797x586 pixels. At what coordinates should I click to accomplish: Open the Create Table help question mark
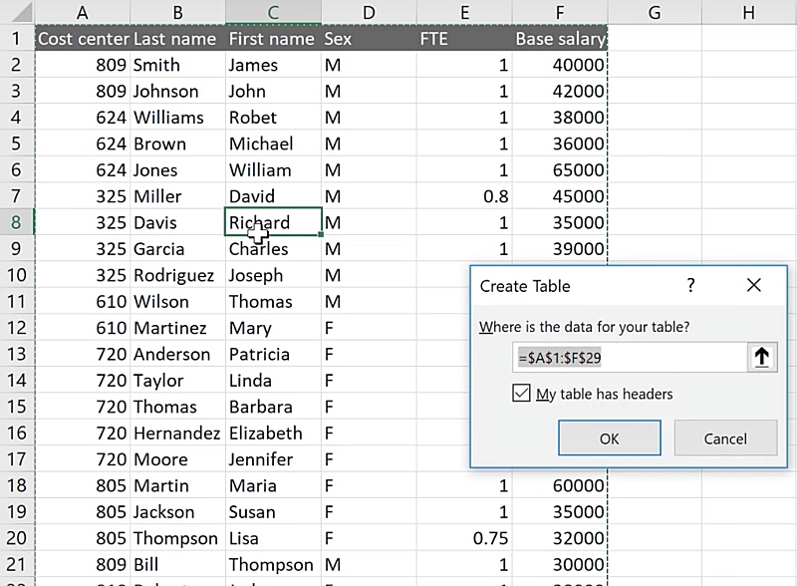(690, 286)
